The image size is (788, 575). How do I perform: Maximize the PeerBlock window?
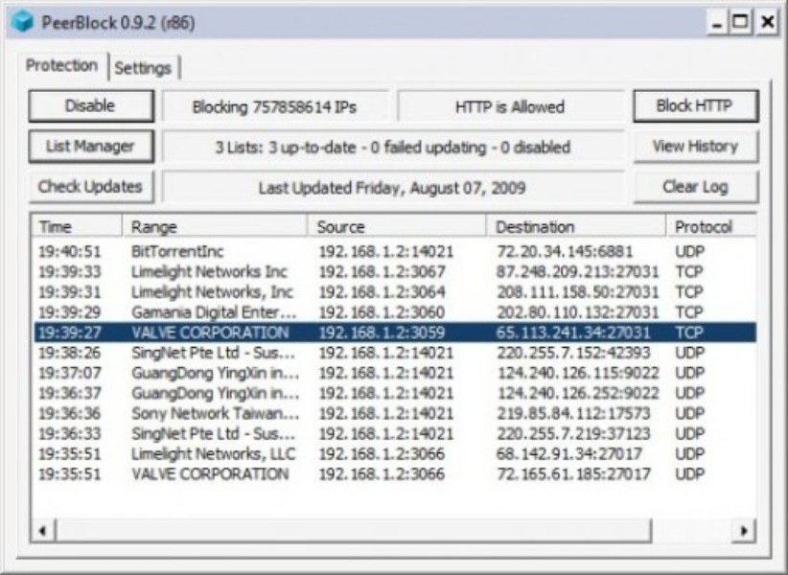(740, 21)
